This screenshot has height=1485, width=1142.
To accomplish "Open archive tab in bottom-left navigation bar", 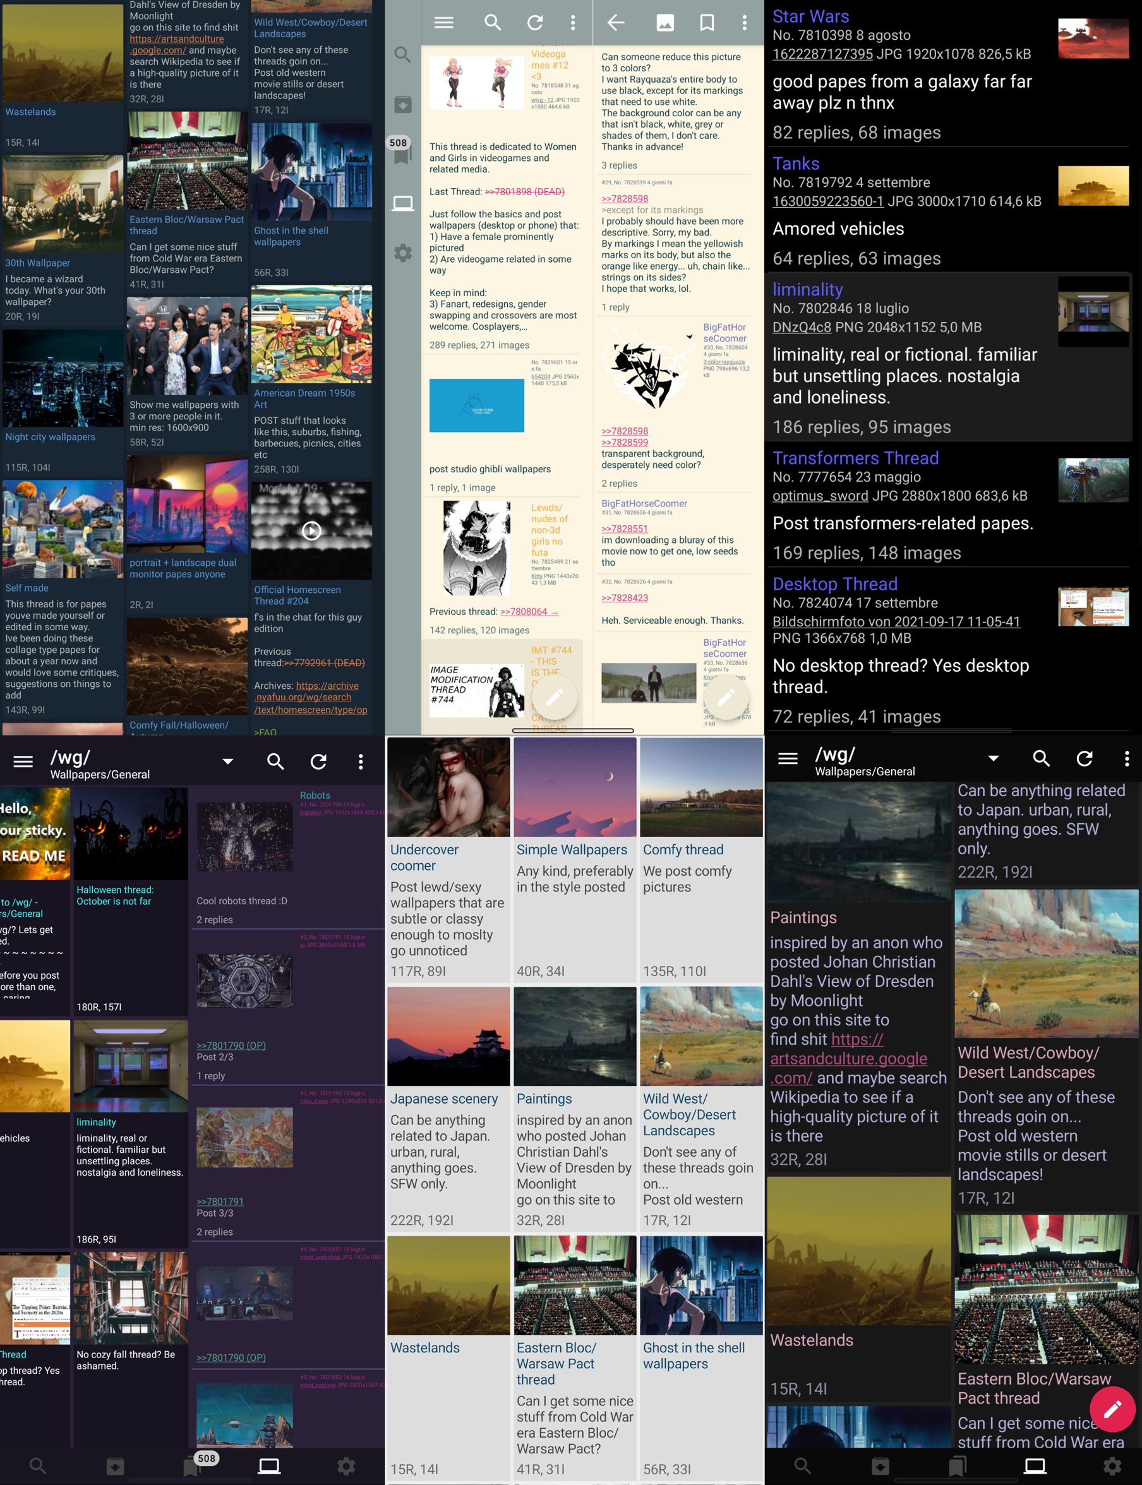I will click(x=116, y=1466).
